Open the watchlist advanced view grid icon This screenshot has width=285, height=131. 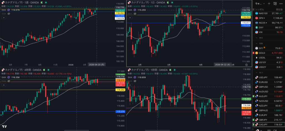[275, 3]
